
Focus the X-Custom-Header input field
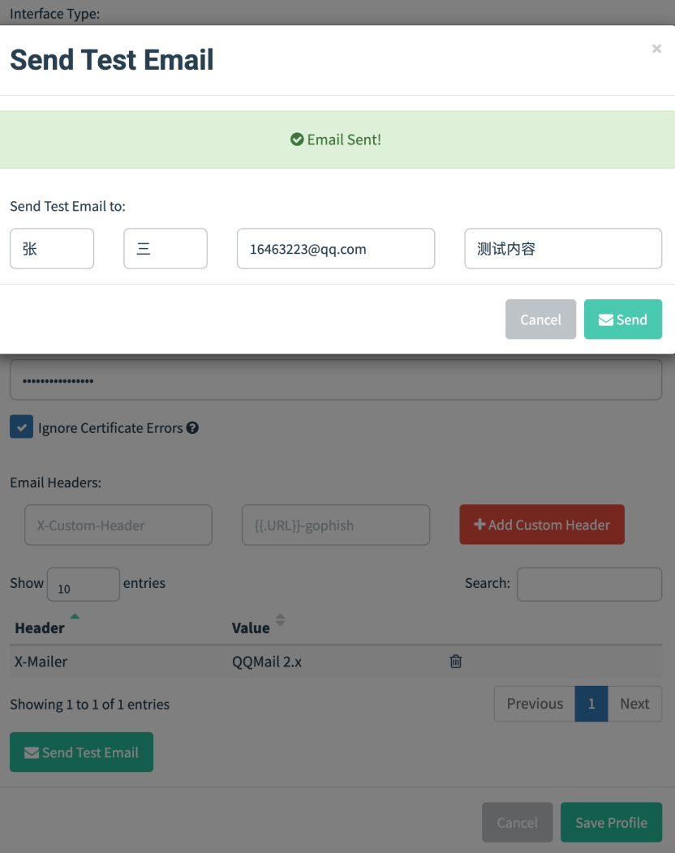pyautogui.click(x=118, y=525)
